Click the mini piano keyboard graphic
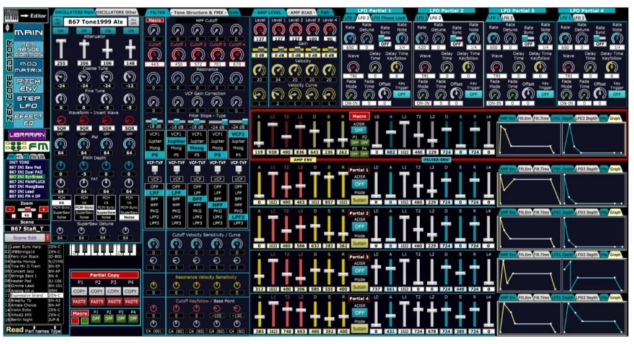This screenshot has width=634, height=344. point(103,250)
